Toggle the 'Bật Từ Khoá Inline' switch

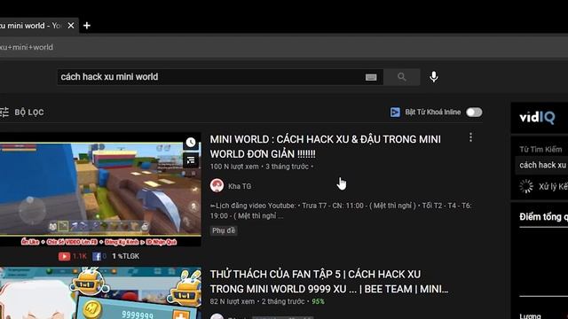click(474, 113)
